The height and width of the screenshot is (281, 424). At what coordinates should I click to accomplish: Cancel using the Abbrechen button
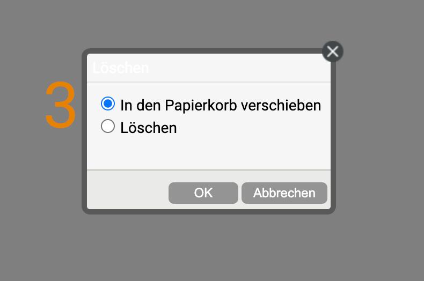[x=284, y=193]
